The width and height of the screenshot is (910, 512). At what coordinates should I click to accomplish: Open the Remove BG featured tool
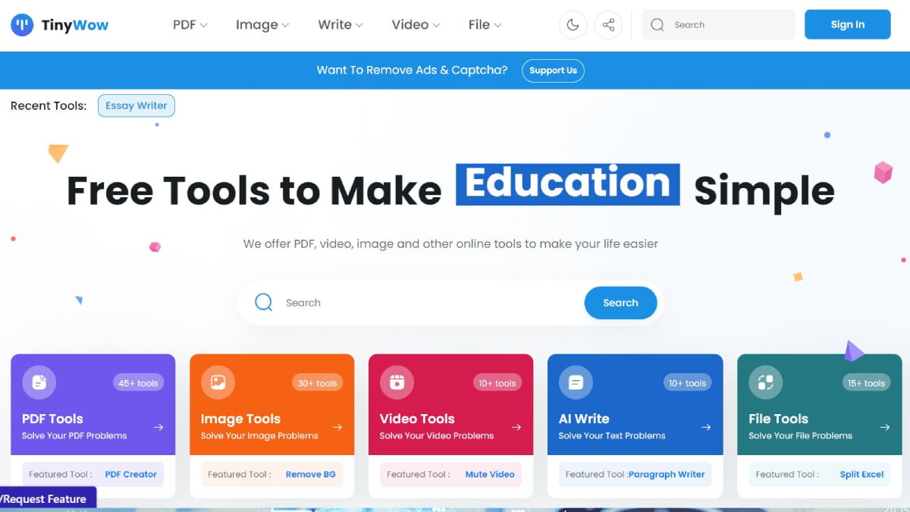point(310,474)
